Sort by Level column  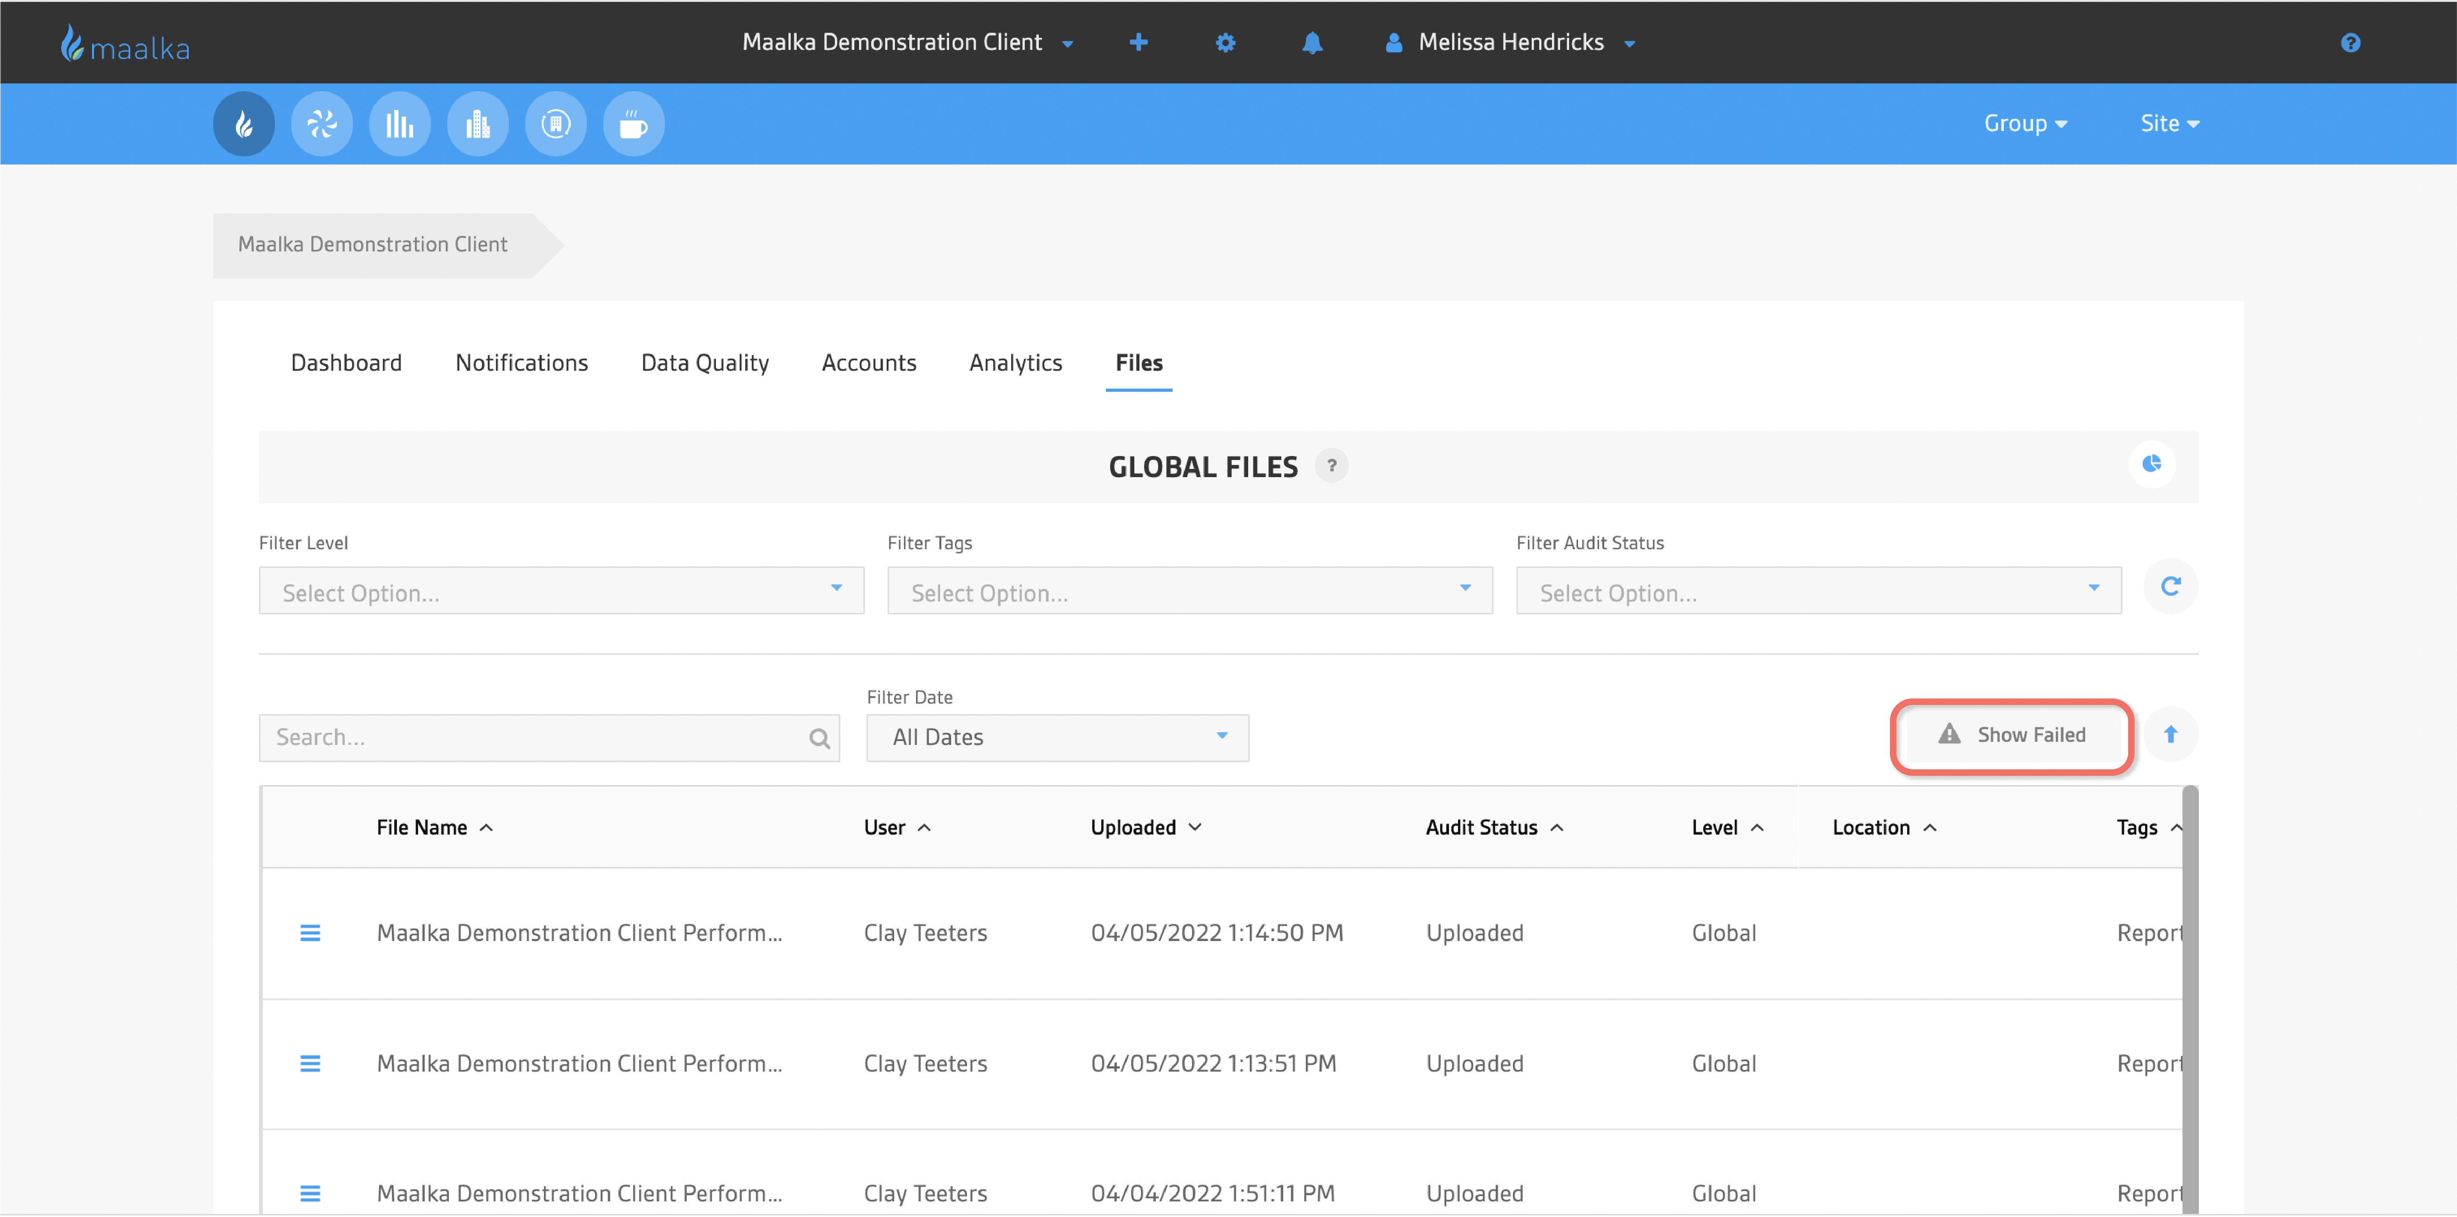(1727, 828)
